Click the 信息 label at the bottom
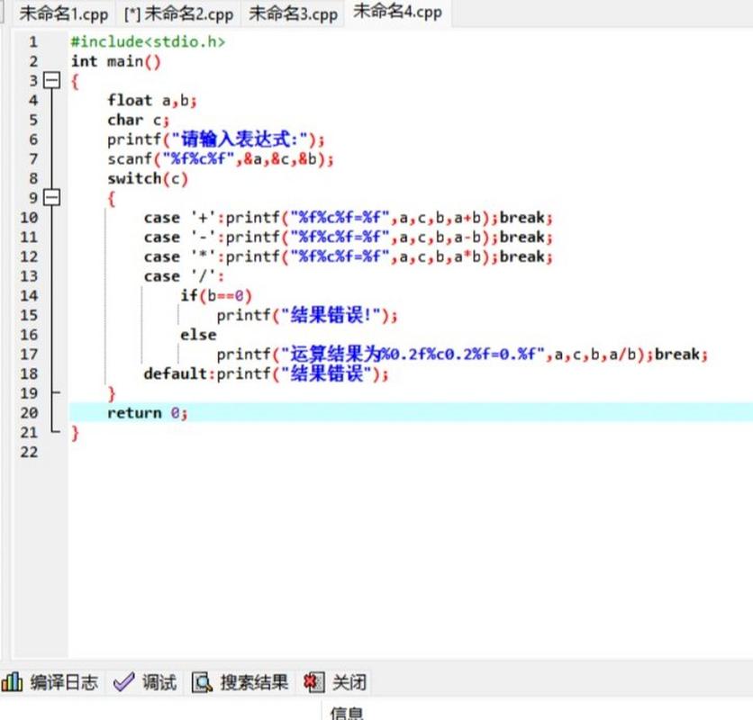 click(x=347, y=714)
